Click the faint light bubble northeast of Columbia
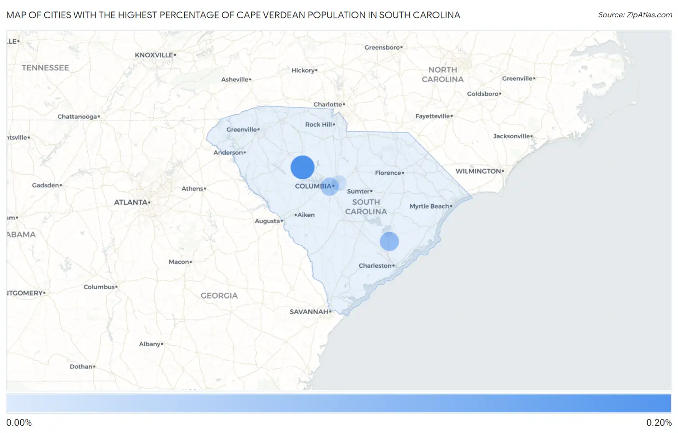 [x=339, y=183]
